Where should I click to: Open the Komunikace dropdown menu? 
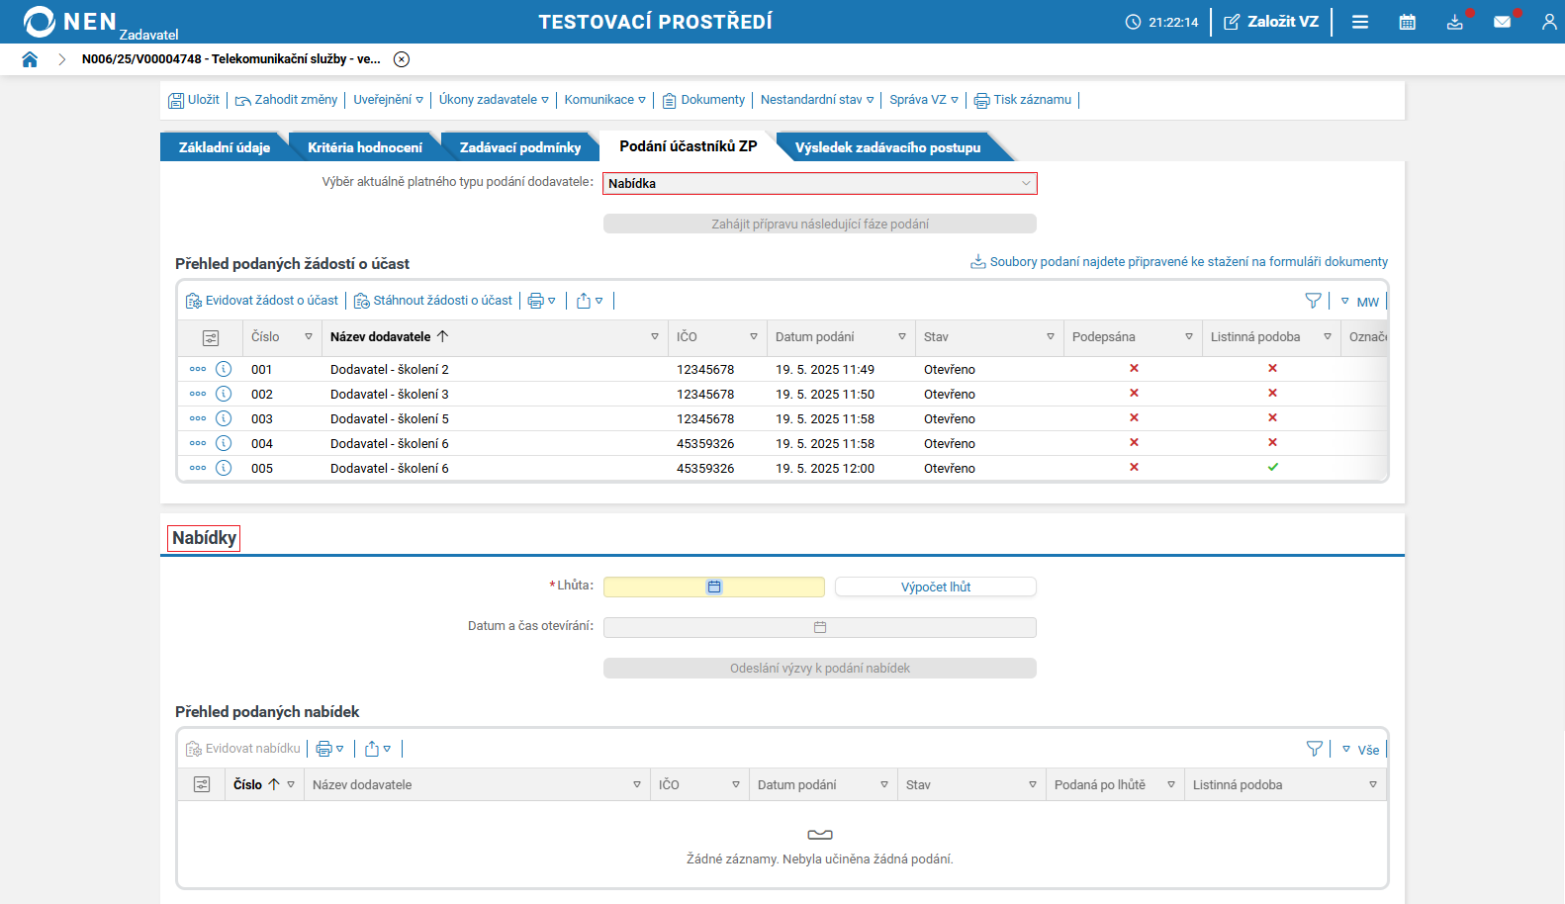click(x=604, y=100)
